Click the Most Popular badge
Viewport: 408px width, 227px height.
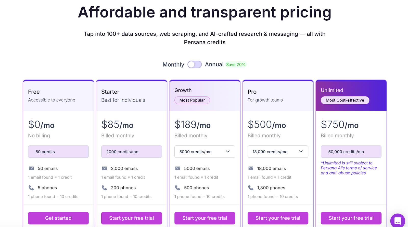pyautogui.click(x=192, y=100)
